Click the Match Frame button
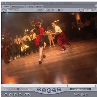Viewport: 97px width, 97px height. [6, 95]
